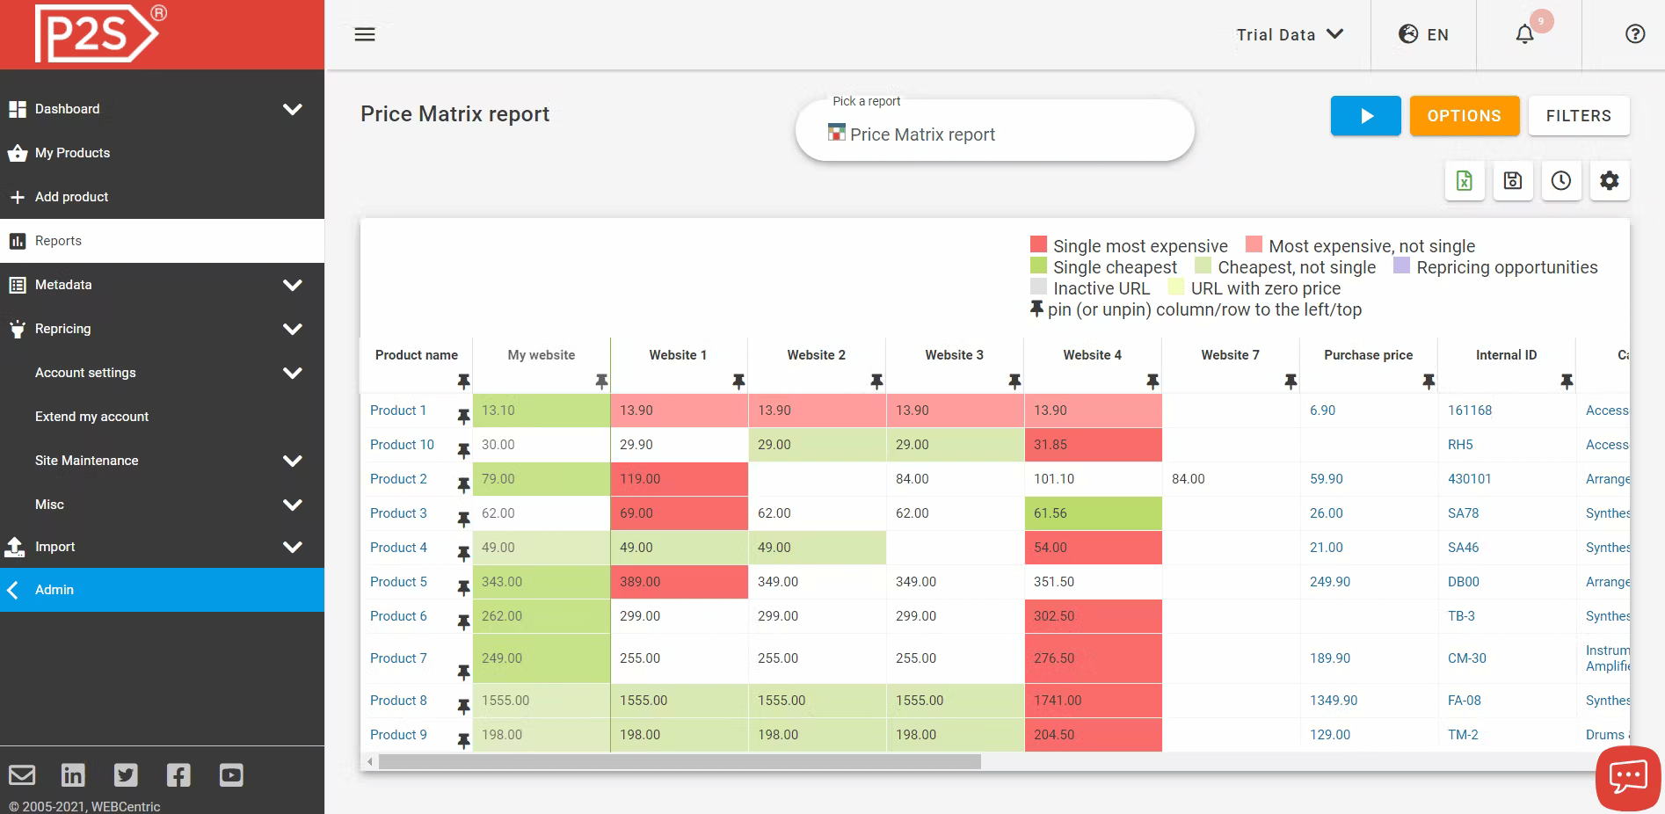The width and height of the screenshot is (1665, 814).
Task: Open the Trial Data dropdown
Action: tap(1289, 34)
